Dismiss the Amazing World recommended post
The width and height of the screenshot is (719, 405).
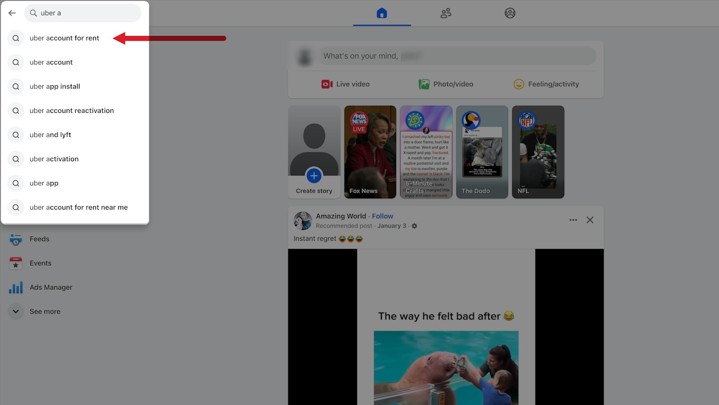click(590, 220)
